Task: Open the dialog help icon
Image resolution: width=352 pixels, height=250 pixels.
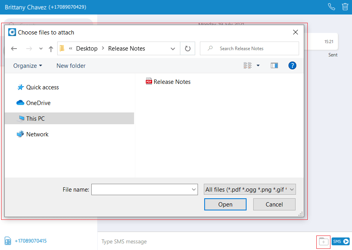Action: click(292, 65)
